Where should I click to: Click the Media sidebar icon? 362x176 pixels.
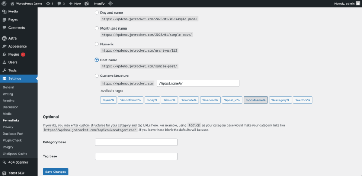coord(4,11)
